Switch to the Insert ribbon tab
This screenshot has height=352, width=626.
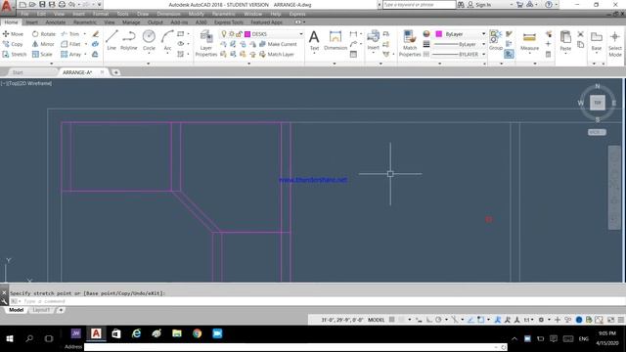pyautogui.click(x=31, y=22)
